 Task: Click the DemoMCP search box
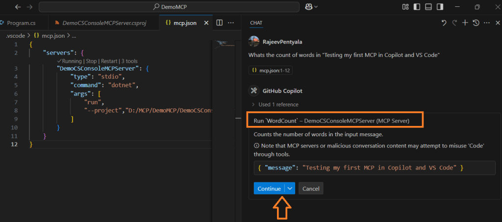coord(168,7)
